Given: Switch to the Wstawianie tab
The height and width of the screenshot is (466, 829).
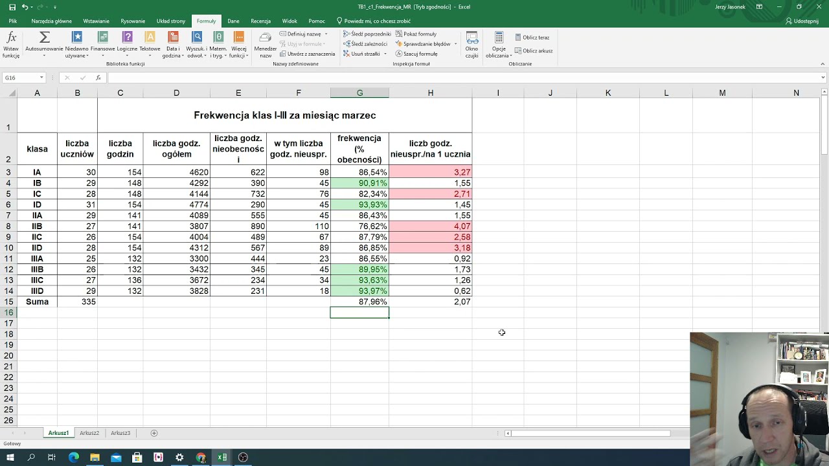Looking at the screenshot, I should (x=97, y=21).
